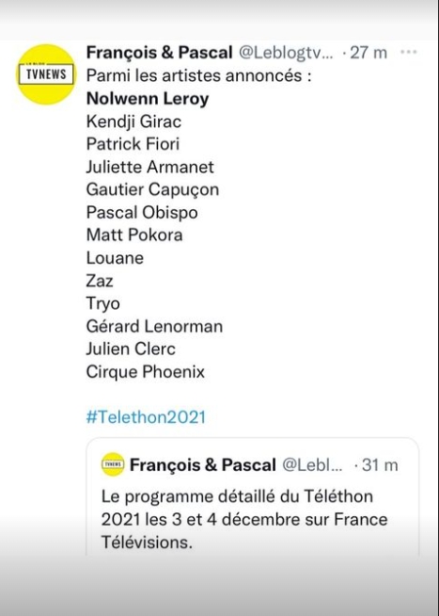Click the Julien Clerc line

pos(131,349)
